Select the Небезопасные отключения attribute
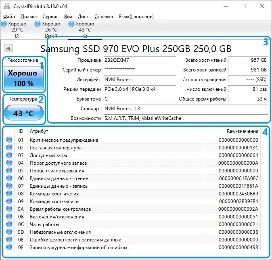The width and height of the screenshot is (272, 260). (60, 232)
